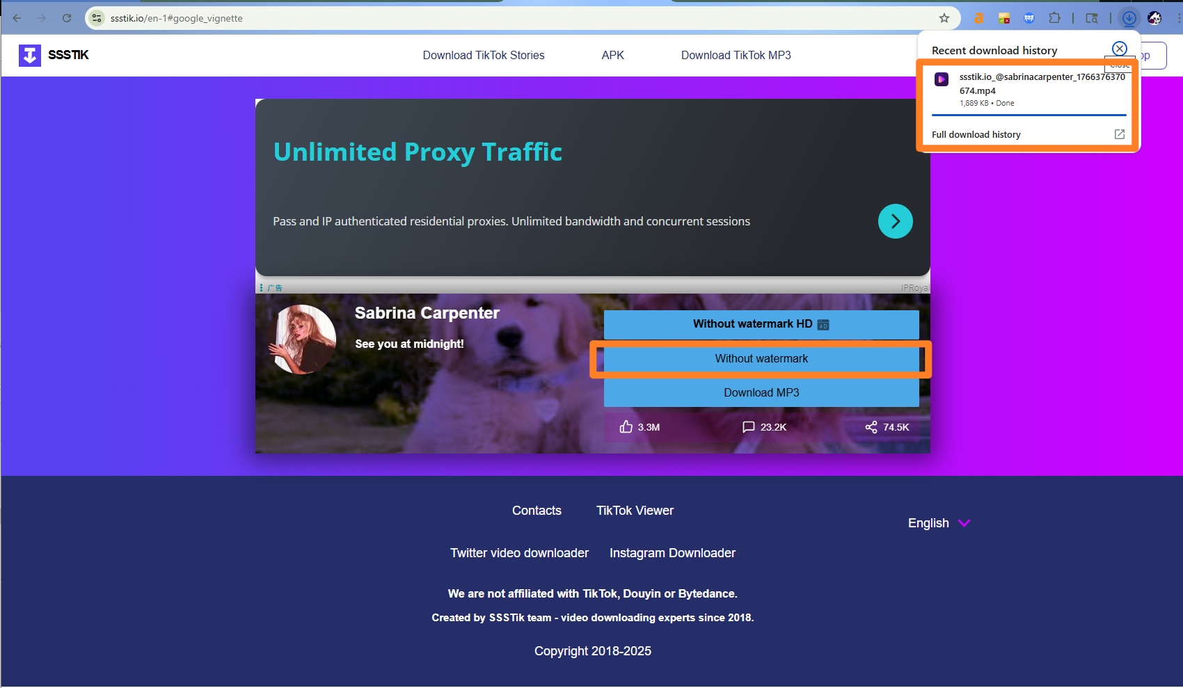Image resolution: width=1183 pixels, height=688 pixels.
Task: Click the SSSTik logo icon
Action: point(30,54)
